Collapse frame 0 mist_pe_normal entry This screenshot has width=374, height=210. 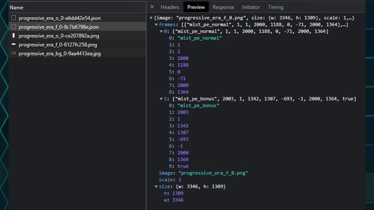[161, 32]
